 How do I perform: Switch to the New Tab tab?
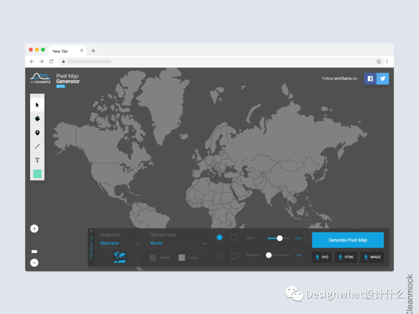pyautogui.click(x=68, y=51)
